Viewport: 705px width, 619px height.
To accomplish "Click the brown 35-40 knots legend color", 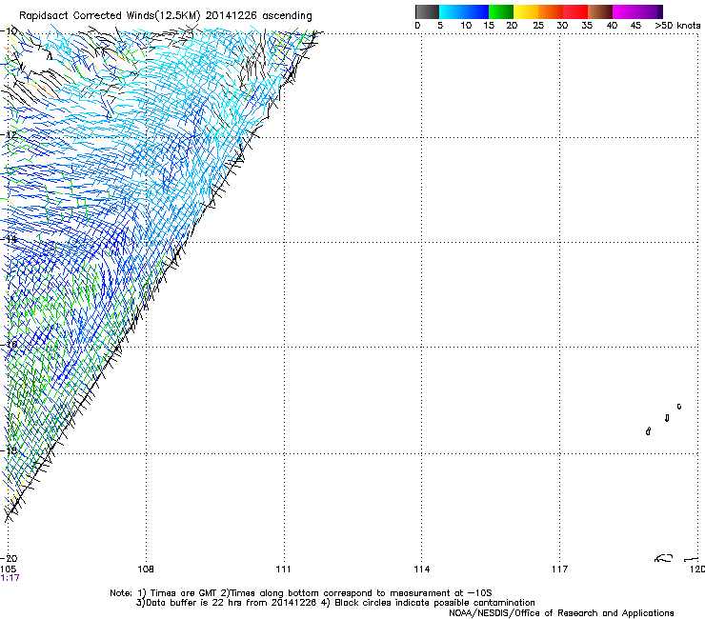I will coord(600,11).
